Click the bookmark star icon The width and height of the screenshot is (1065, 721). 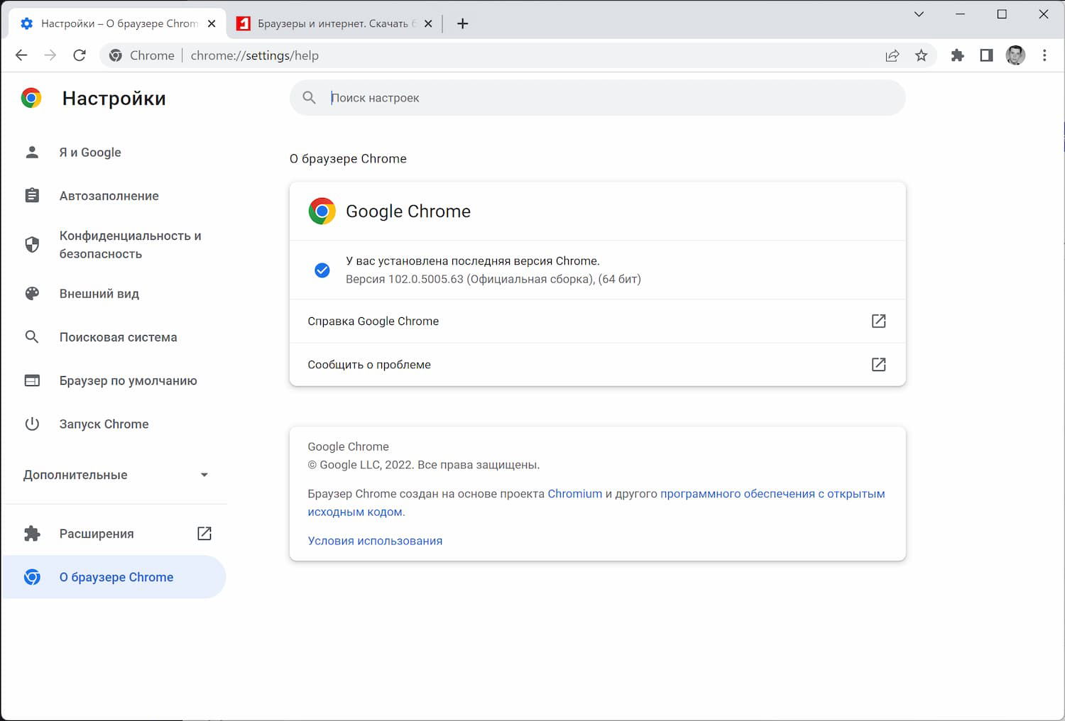point(921,55)
